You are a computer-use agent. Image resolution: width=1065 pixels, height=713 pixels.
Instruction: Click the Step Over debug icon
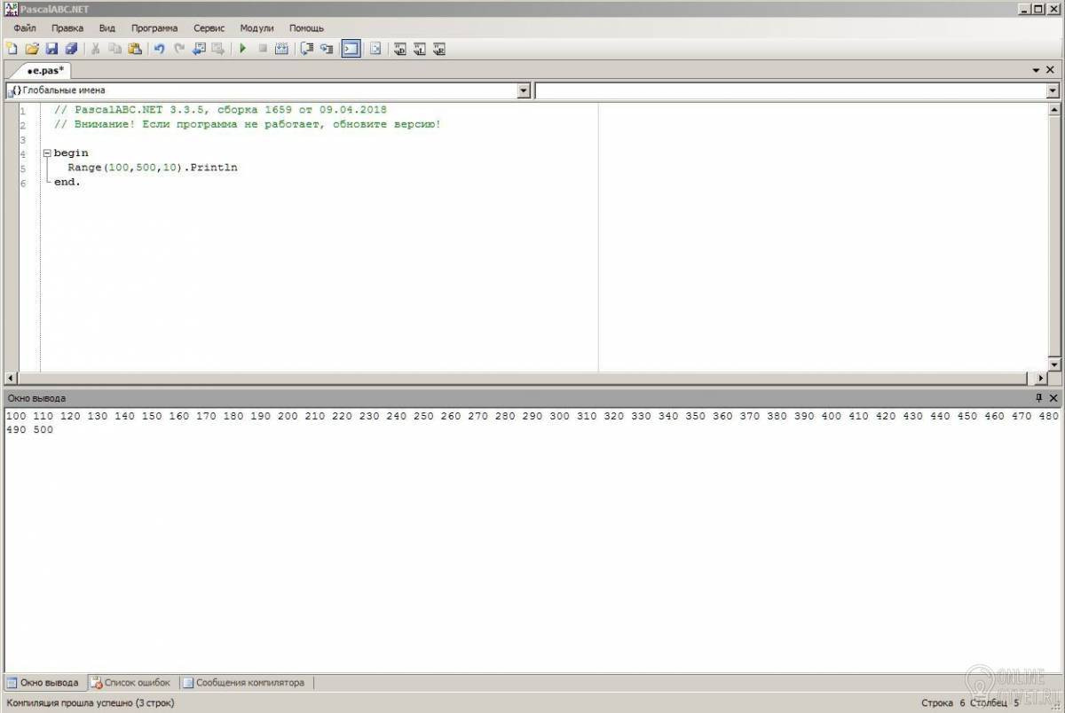307,49
